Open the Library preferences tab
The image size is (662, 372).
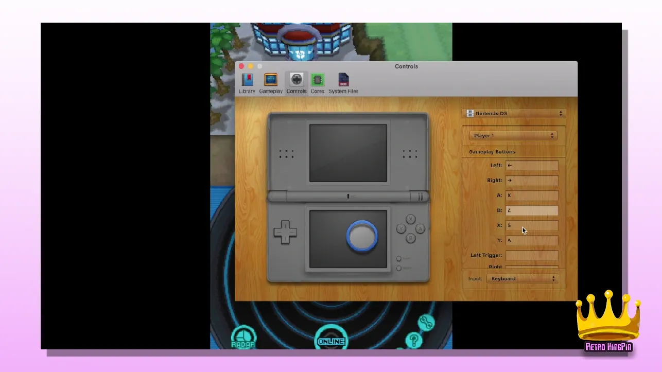pos(247,83)
